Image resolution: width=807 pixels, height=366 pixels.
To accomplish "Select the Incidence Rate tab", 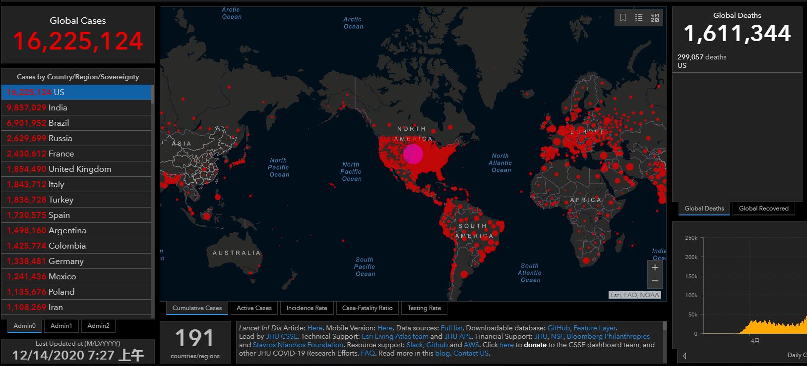I will (307, 308).
